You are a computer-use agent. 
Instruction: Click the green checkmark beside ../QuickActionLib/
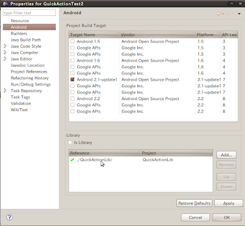pyautogui.click(x=72, y=159)
